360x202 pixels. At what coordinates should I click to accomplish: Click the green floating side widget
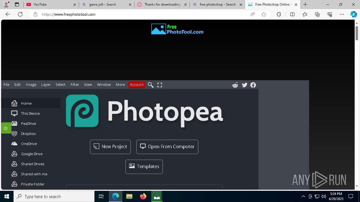[x=6, y=128]
